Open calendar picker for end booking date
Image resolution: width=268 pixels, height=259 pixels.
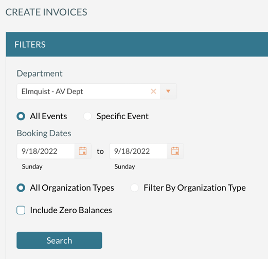click(175, 151)
